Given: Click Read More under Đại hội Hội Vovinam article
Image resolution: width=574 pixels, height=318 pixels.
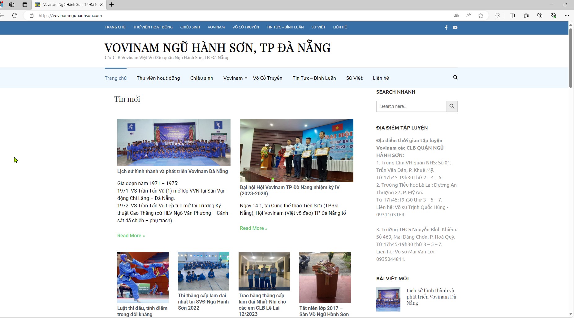Looking at the screenshot, I should click(x=254, y=228).
